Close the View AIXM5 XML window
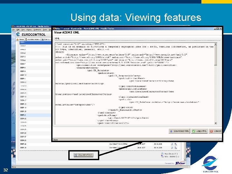 pyautogui.click(x=220, y=29)
